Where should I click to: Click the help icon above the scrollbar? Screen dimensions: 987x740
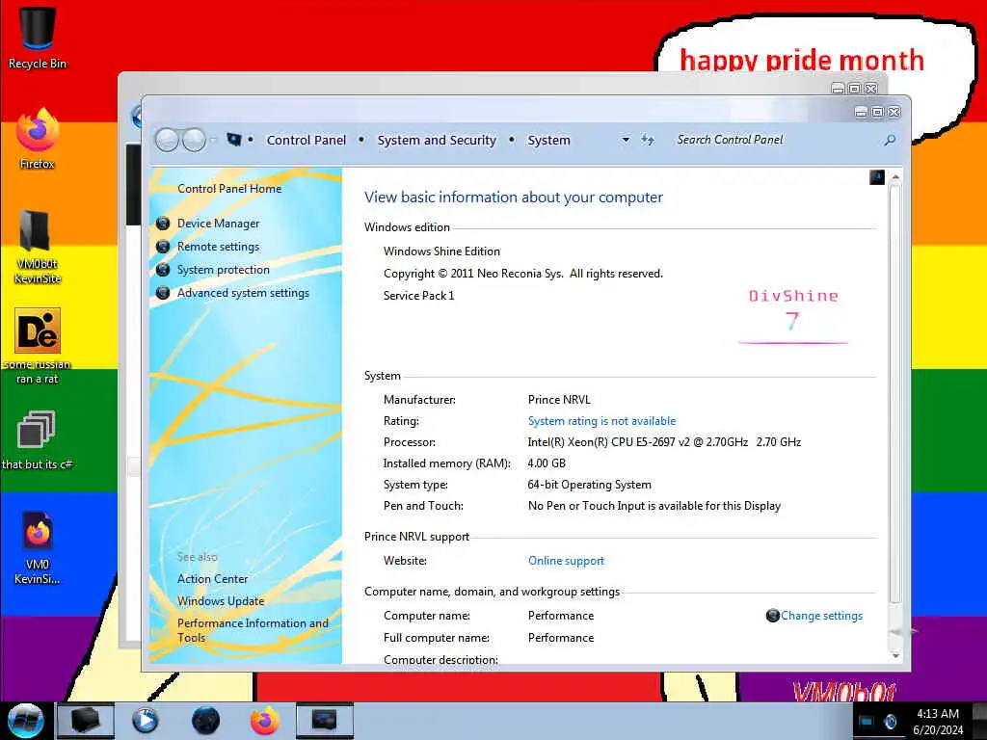tap(877, 177)
